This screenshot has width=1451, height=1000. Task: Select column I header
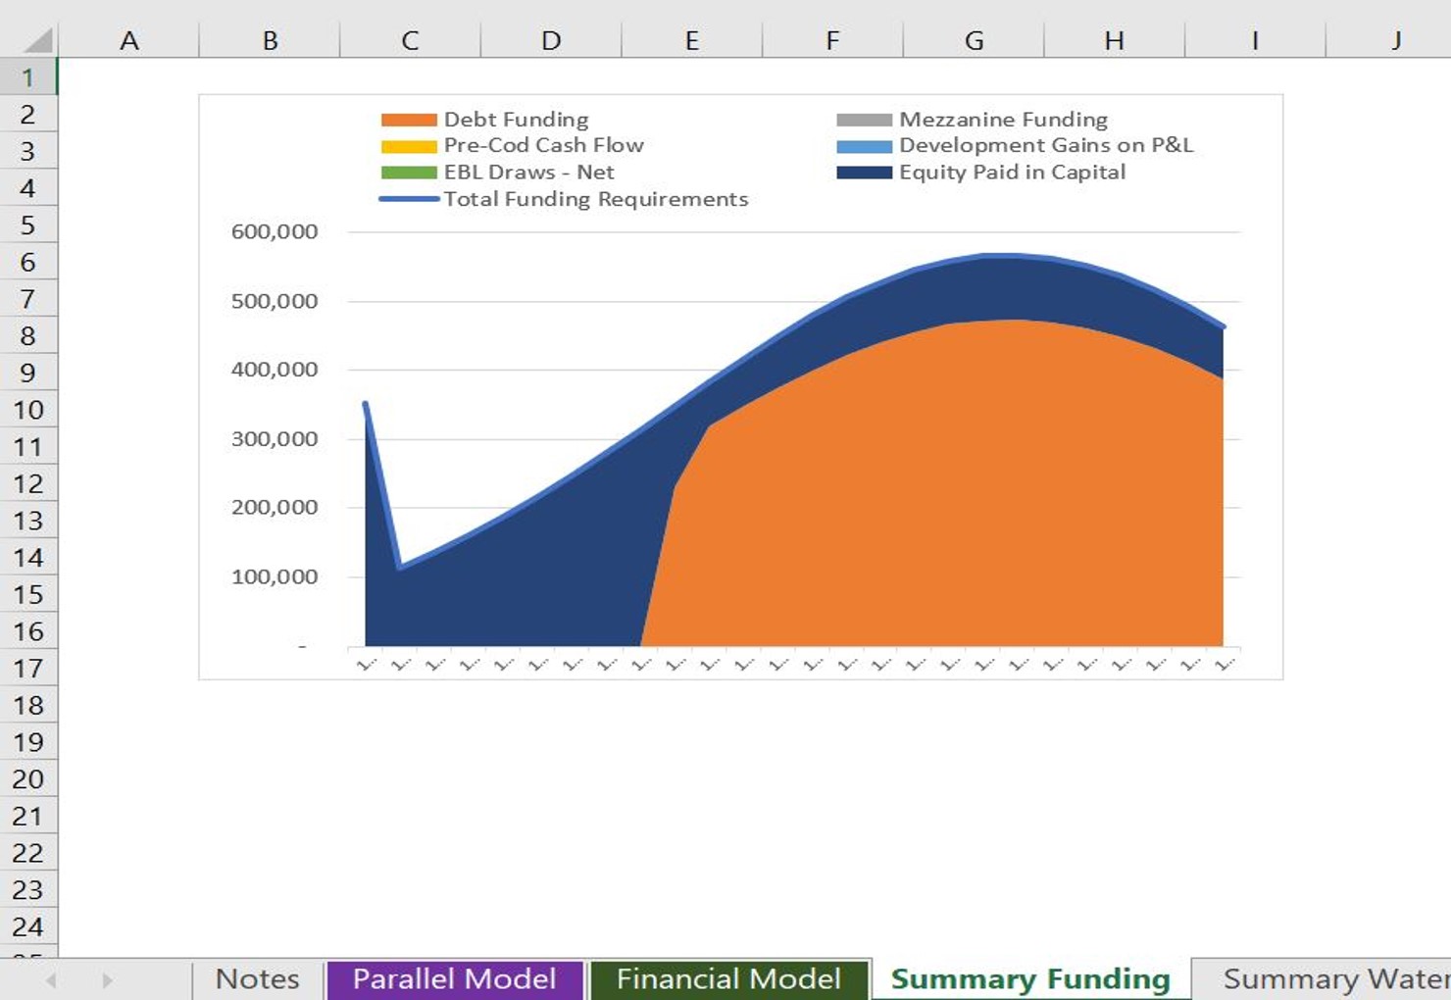click(x=1255, y=40)
